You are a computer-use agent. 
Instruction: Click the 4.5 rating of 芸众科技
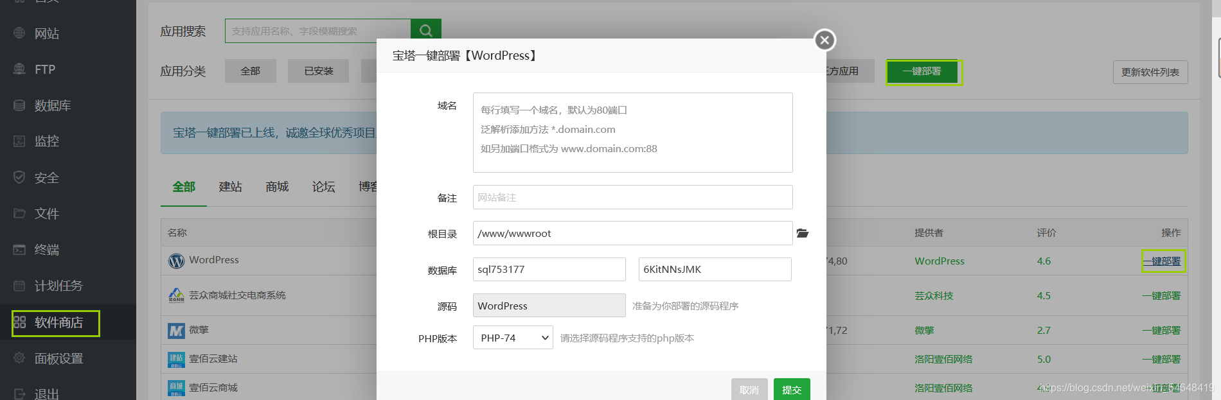point(1044,296)
